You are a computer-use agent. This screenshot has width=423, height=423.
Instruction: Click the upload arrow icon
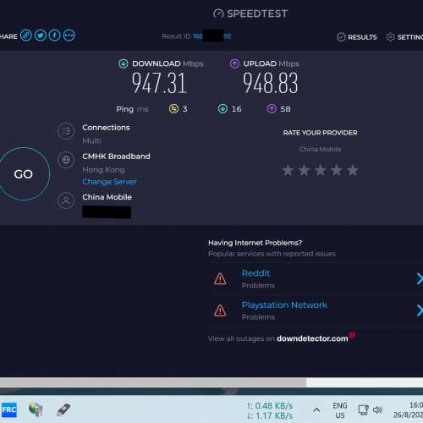click(234, 63)
